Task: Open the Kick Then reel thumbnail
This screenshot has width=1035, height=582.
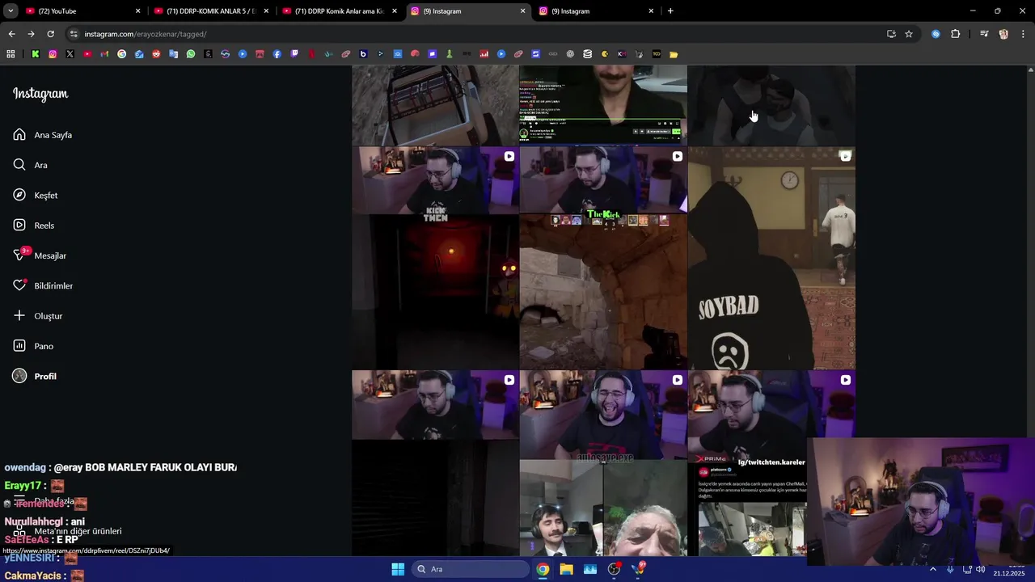Action: [435, 258]
